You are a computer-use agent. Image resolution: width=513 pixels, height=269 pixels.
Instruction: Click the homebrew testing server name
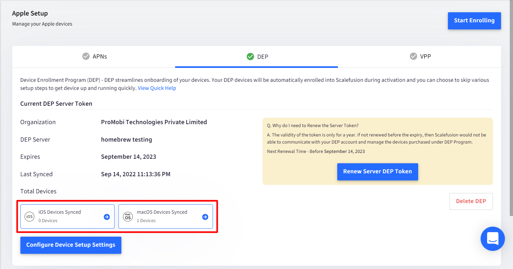pos(127,140)
